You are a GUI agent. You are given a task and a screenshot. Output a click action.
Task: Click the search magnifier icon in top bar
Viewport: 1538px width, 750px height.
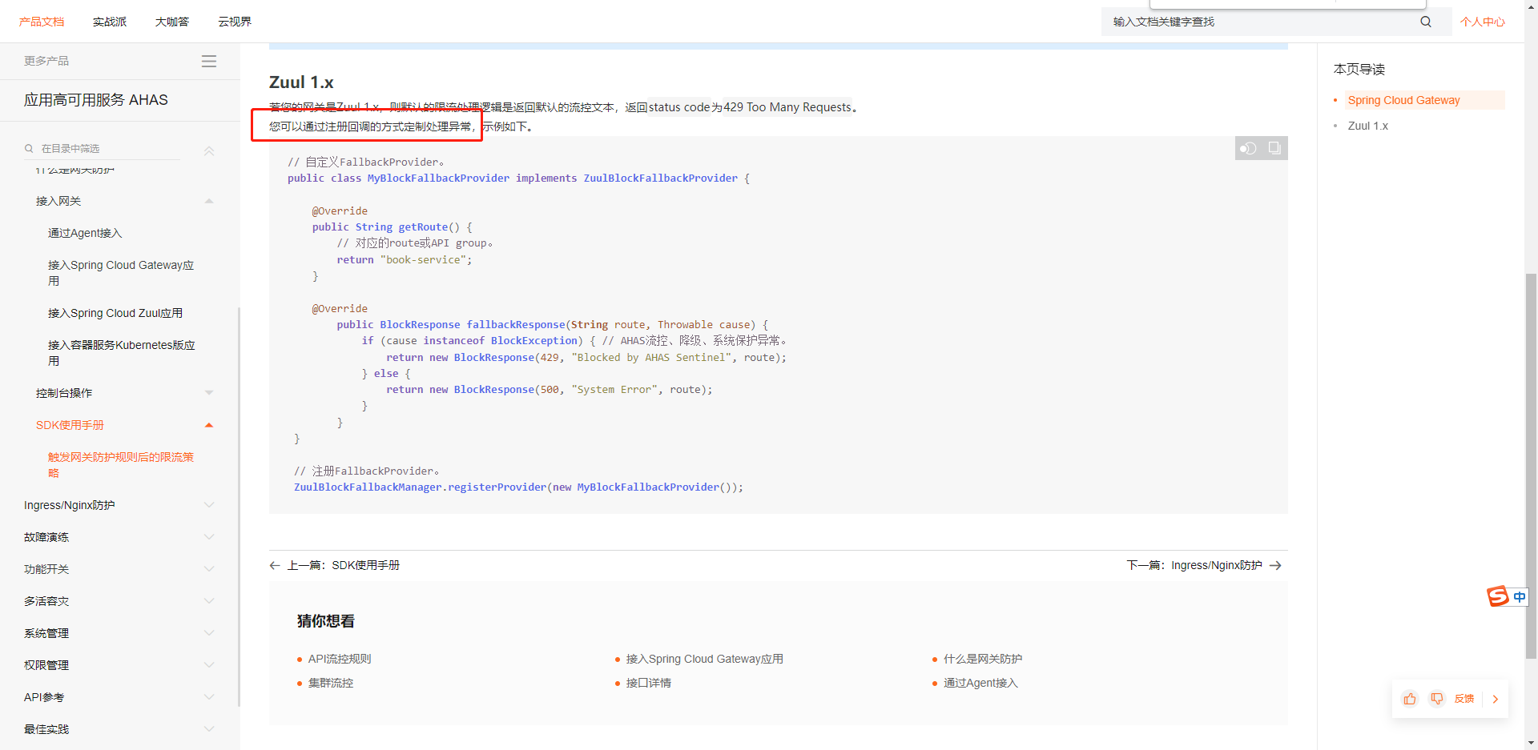click(x=1426, y=22)
